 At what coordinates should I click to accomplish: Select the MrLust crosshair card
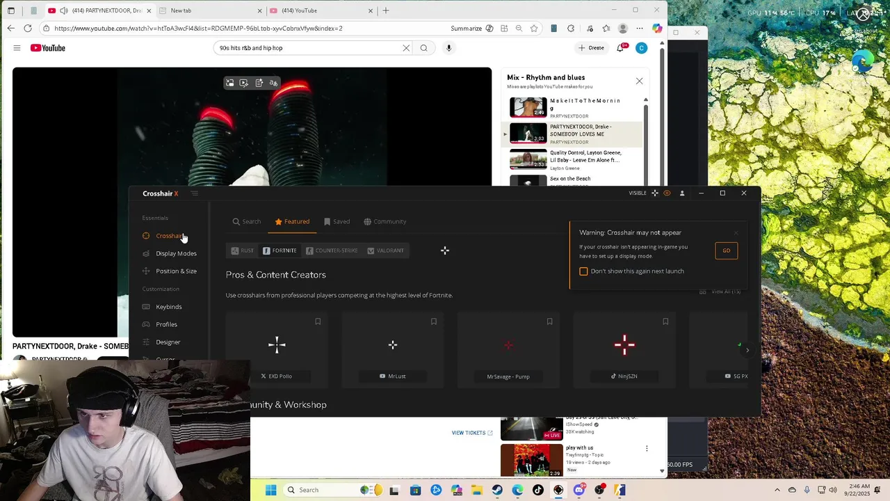click(393, 350)
